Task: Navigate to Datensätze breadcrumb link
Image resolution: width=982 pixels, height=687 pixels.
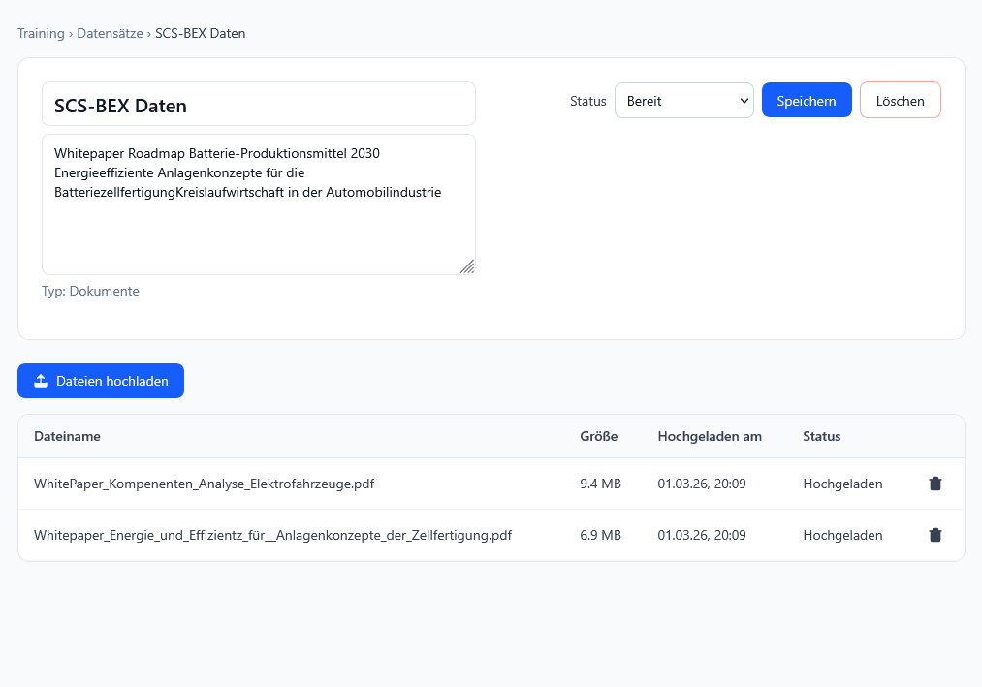Action: click(111, 33)
